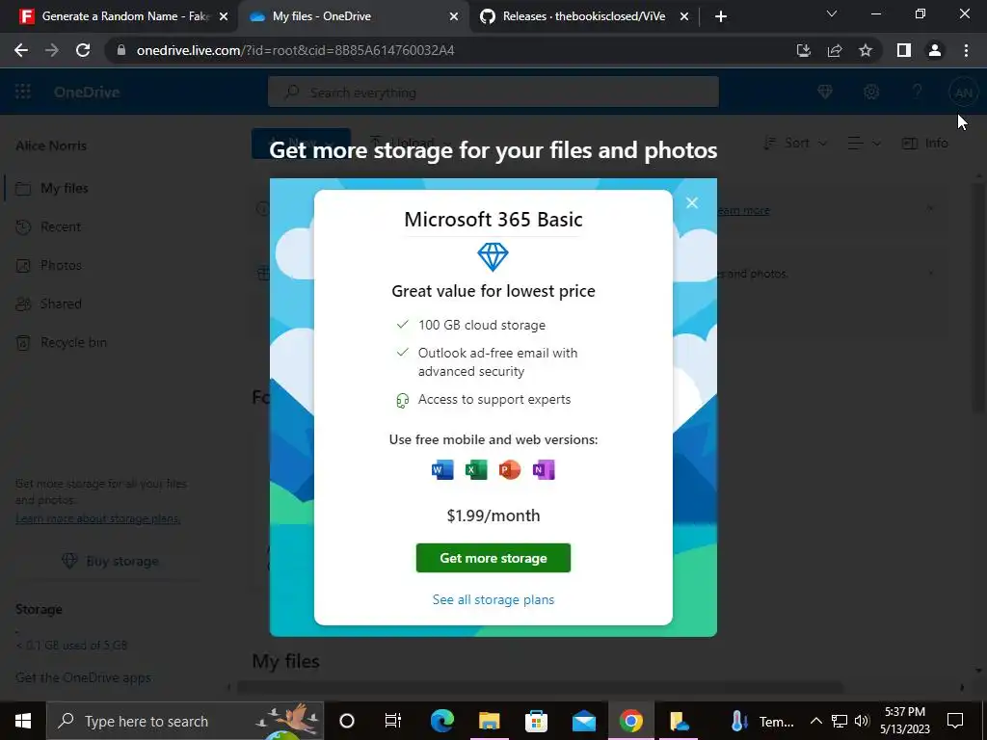Open OneDrive settings gear
The height and width of the screenshot is (740, 987).
(871, 92)
